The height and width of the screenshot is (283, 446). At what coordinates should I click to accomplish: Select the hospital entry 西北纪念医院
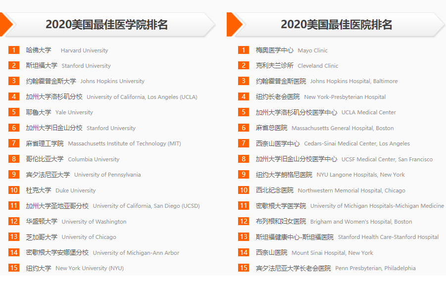pos(275,190)
